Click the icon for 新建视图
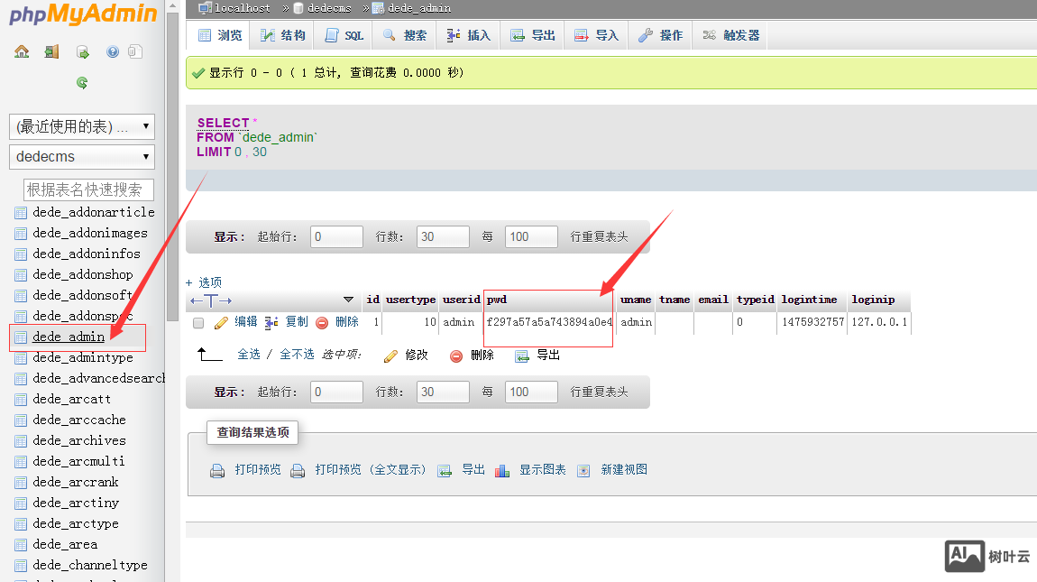Viewport: 1037px width, 582px height. 583,471
